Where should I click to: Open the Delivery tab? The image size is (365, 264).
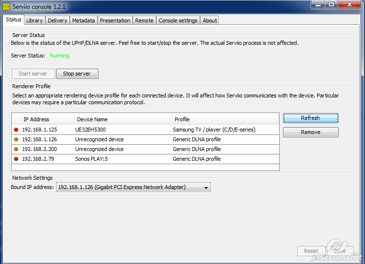click(x=58, y=20)
